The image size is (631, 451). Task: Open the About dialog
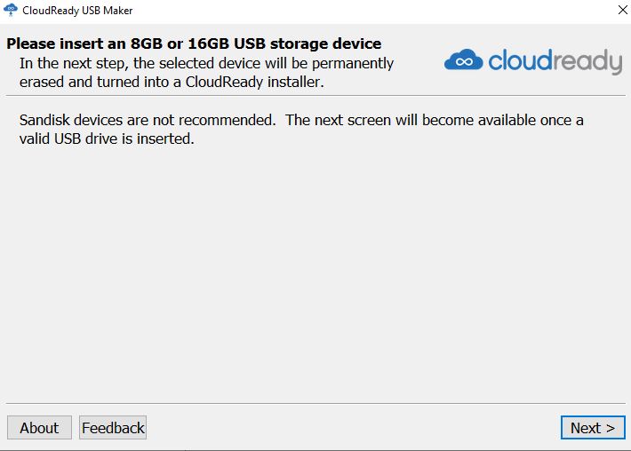coord(39,428)
